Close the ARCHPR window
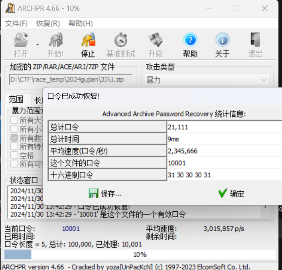 264,8
